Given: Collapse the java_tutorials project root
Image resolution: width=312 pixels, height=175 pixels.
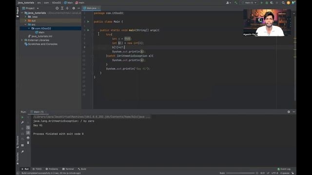Looking at the screenshot, I should 22,13.
